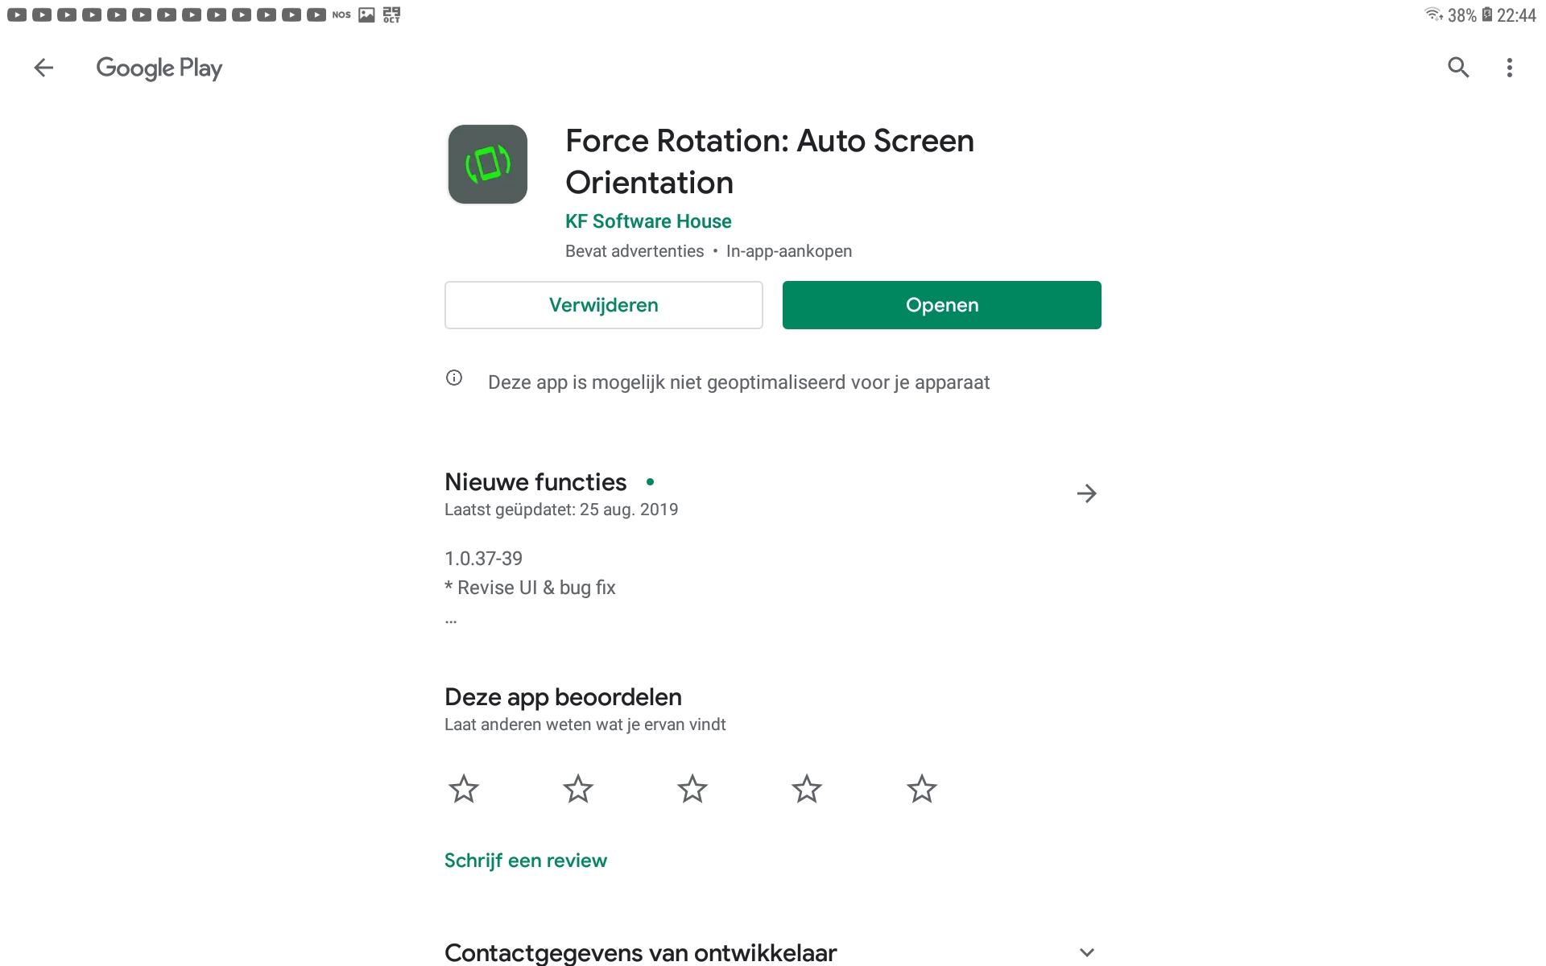The image size is (1546, 966).
Task: Tap the battery status icon
Action: click(1487, 14)
